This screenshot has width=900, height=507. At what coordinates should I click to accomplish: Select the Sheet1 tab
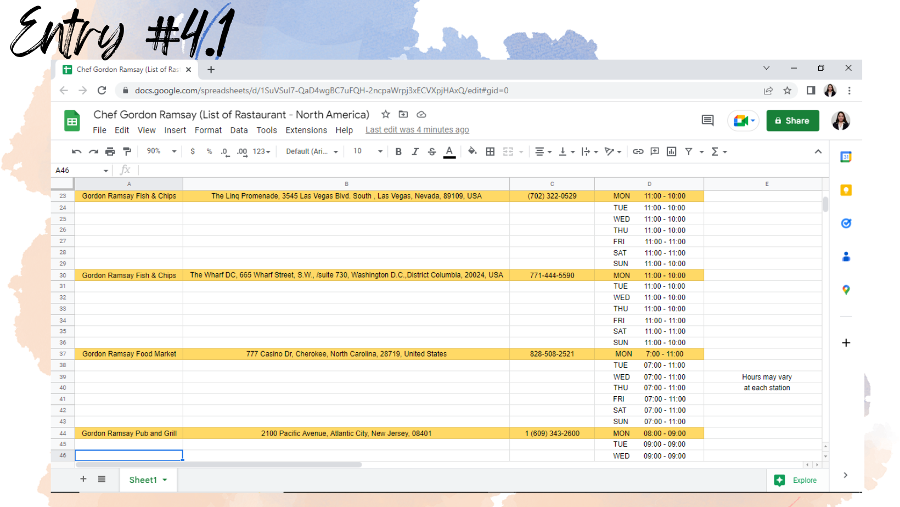coord(148,480)
